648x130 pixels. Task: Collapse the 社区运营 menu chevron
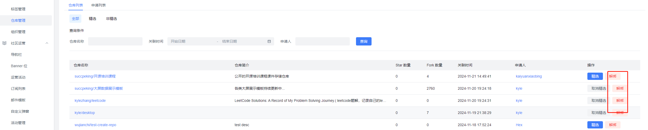click(x=47, y=43)
